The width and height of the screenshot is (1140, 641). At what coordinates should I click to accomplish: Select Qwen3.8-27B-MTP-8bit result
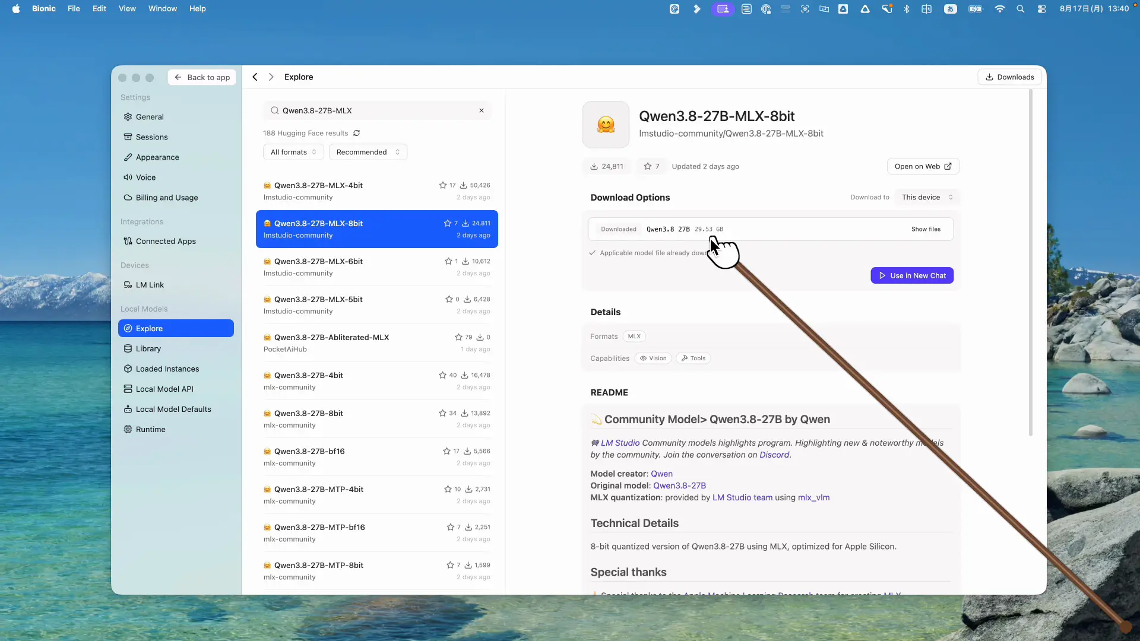click(377, 571)
